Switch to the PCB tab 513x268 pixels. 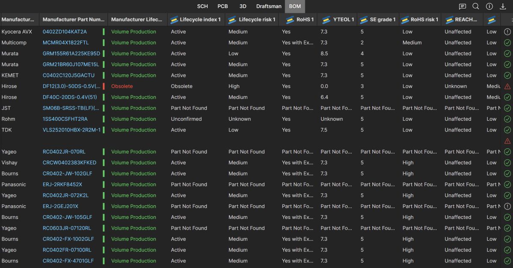click(223, 6)
